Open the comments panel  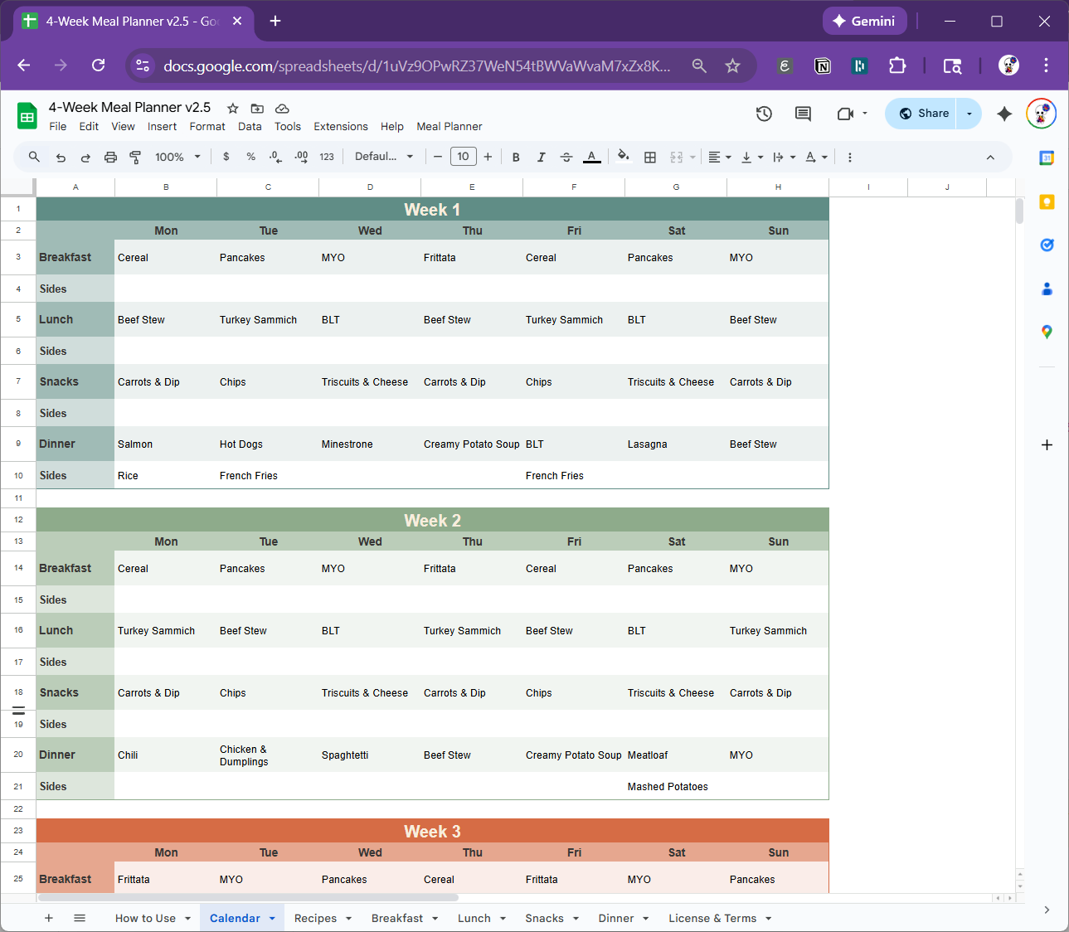coord(802,114)
